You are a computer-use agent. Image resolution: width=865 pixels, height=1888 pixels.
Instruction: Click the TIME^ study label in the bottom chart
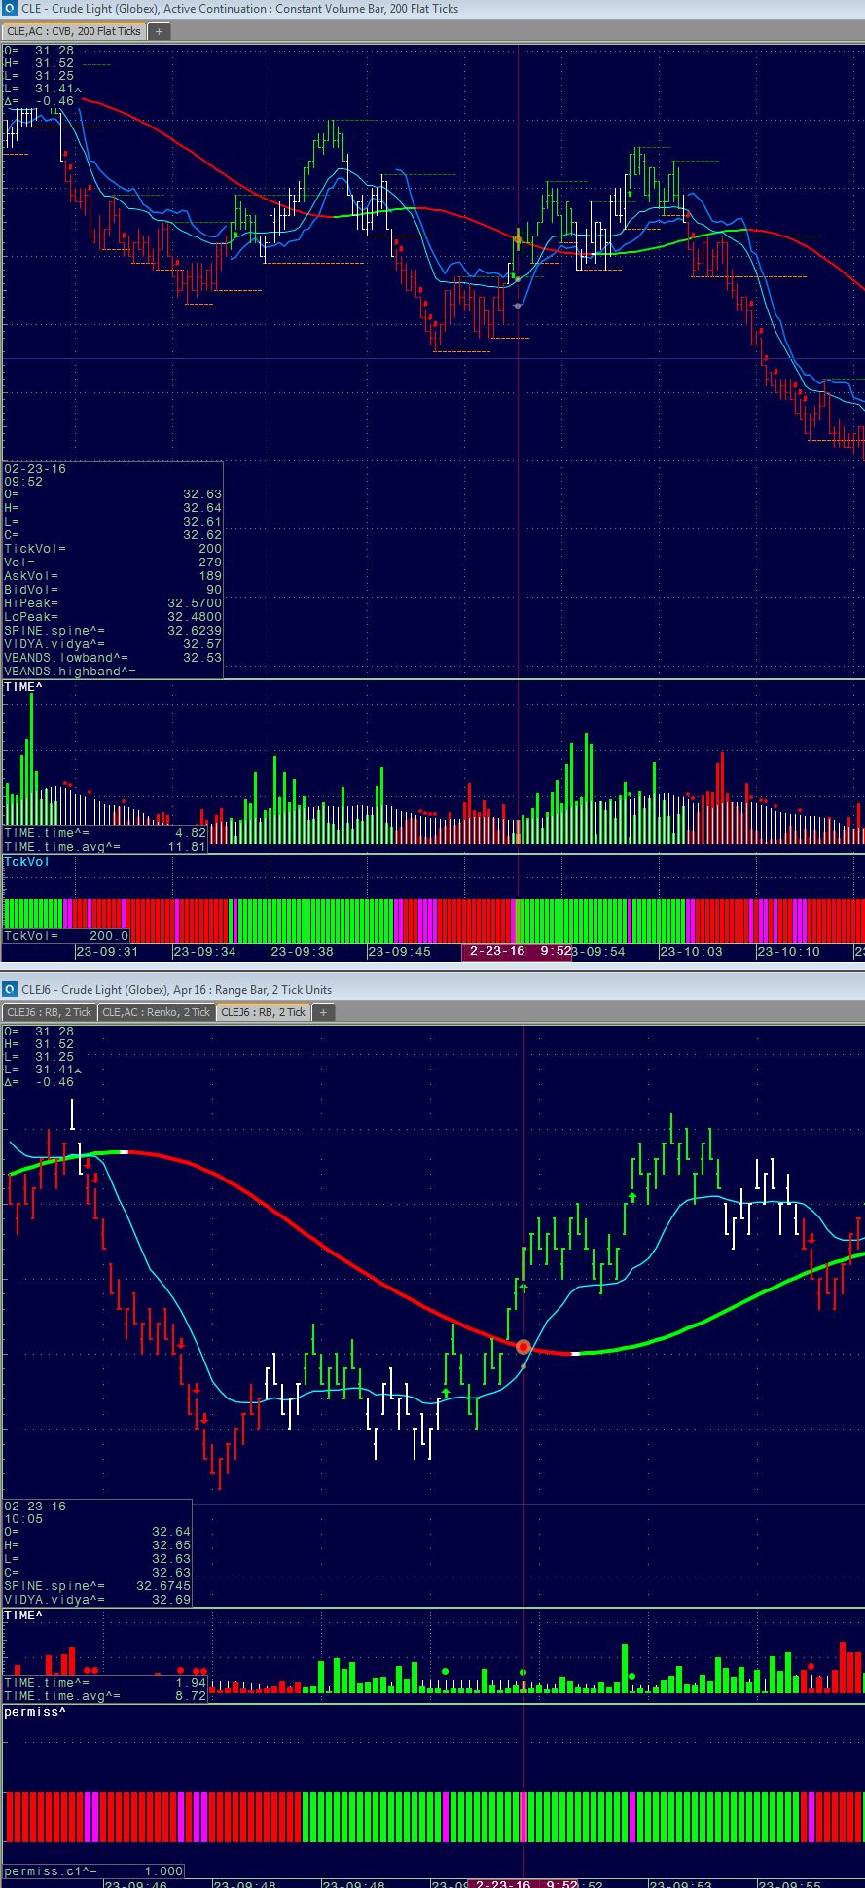point(23,1616)
